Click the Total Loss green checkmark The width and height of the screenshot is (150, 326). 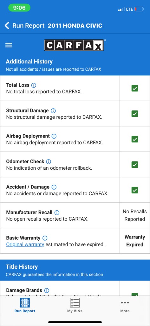135,89
